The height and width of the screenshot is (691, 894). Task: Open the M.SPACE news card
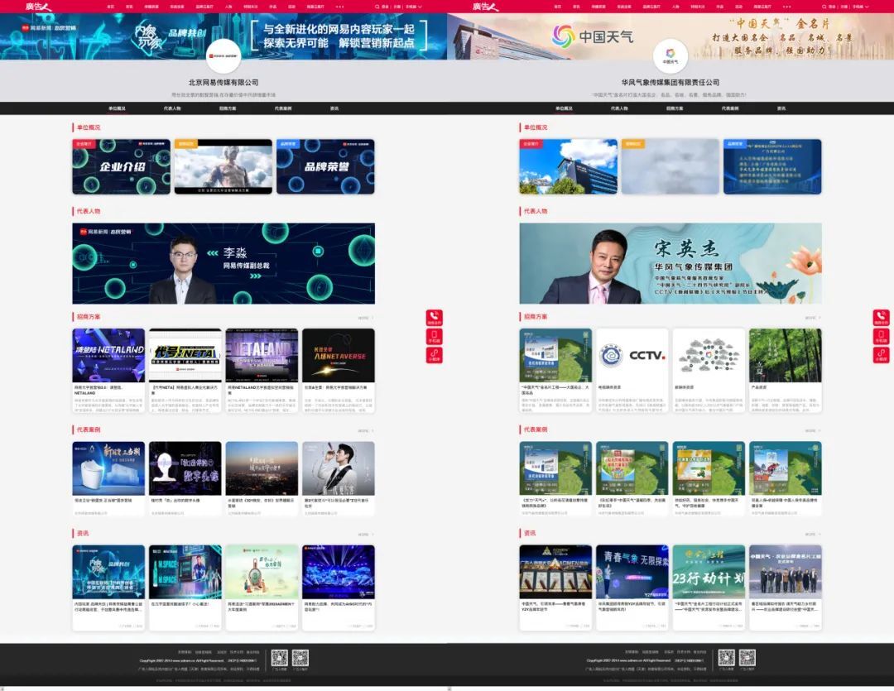click(x=185, y=588)
